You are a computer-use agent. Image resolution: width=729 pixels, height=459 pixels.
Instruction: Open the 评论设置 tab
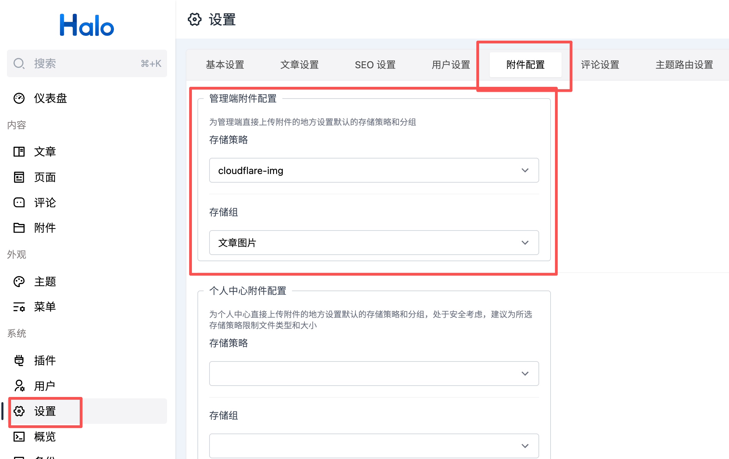click(x=600, y=65)
